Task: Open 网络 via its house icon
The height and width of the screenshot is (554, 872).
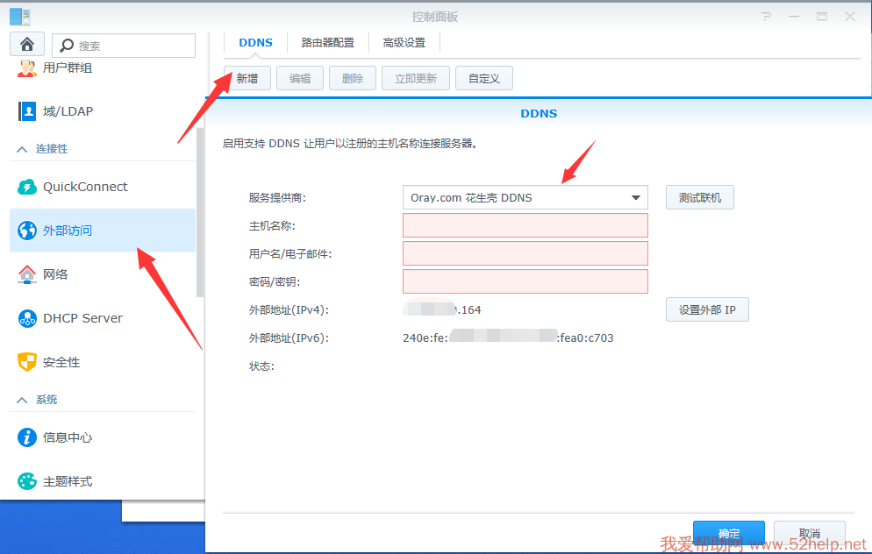Action: pyautogui.click(x=27, y=274)
